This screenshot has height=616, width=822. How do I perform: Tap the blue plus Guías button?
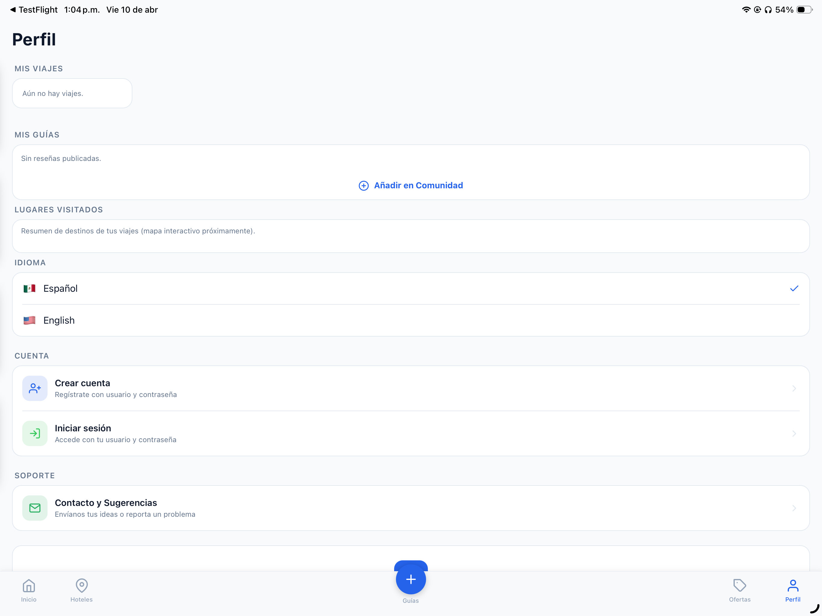click(x=411, y=579)
